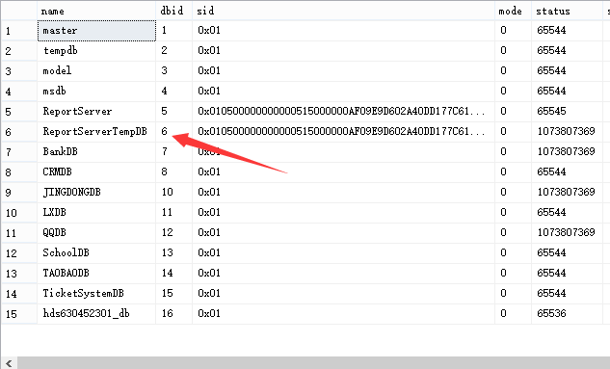Click status 65536 of hds630452301_db
The height and width of the screenshot is (369, 610).
[568, 313]
